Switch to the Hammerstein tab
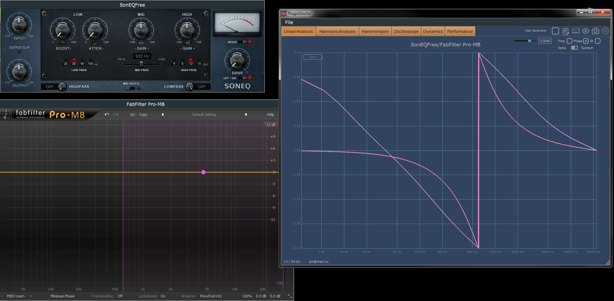614x301 pixels. tap(375, 31)
